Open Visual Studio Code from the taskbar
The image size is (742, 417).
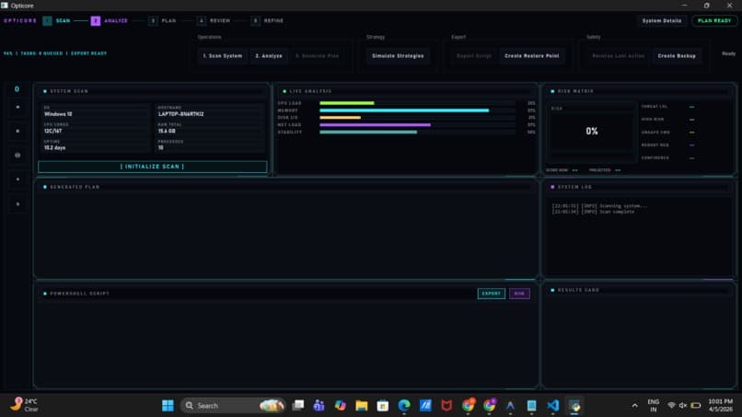point(552,406)
